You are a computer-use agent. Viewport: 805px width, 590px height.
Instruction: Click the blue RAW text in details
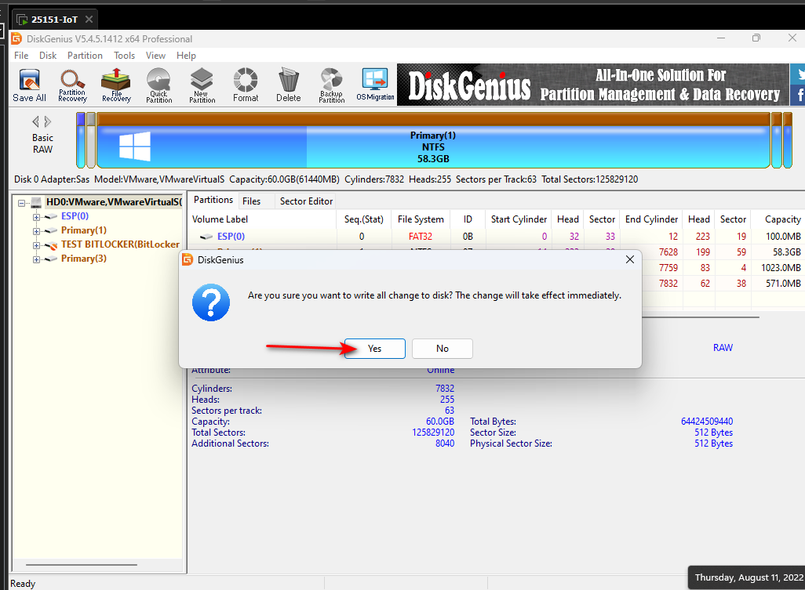723,348
